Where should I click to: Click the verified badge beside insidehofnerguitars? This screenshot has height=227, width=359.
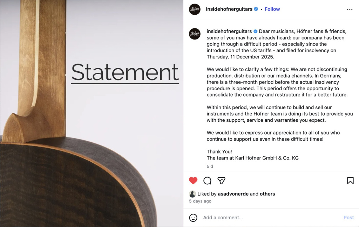tap(256, 9)
